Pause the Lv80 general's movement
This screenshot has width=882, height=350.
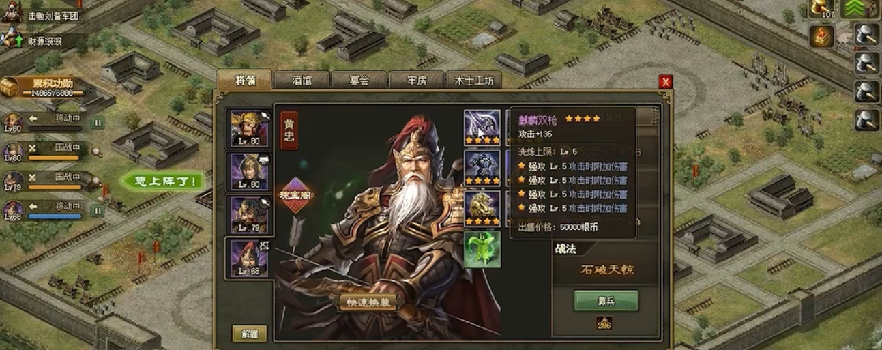[x=98, y=123]
